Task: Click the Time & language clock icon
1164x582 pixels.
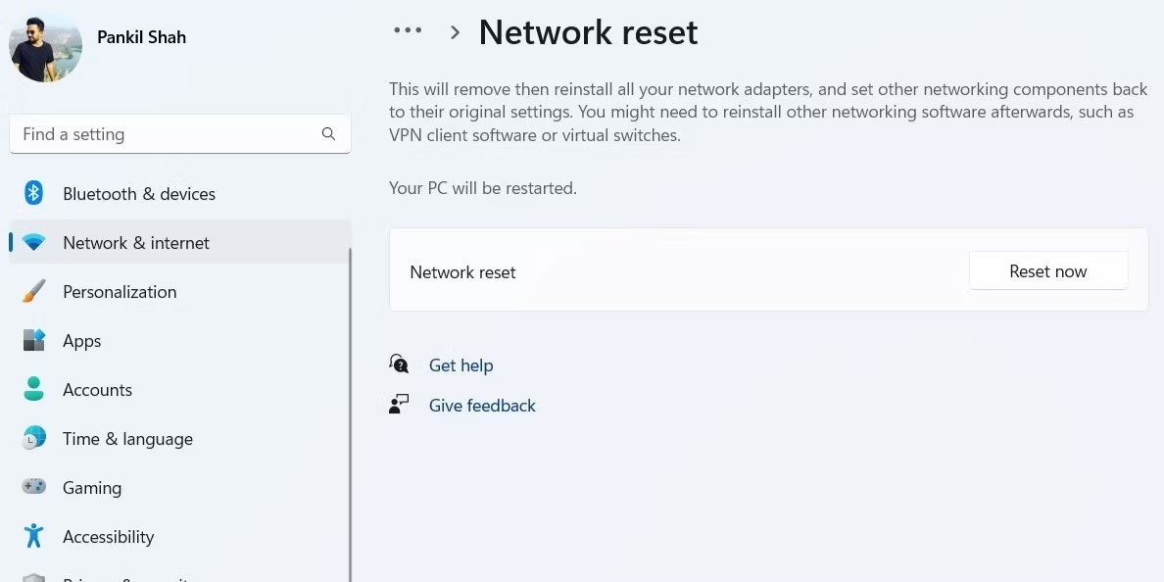Action: tap(34, 438)
